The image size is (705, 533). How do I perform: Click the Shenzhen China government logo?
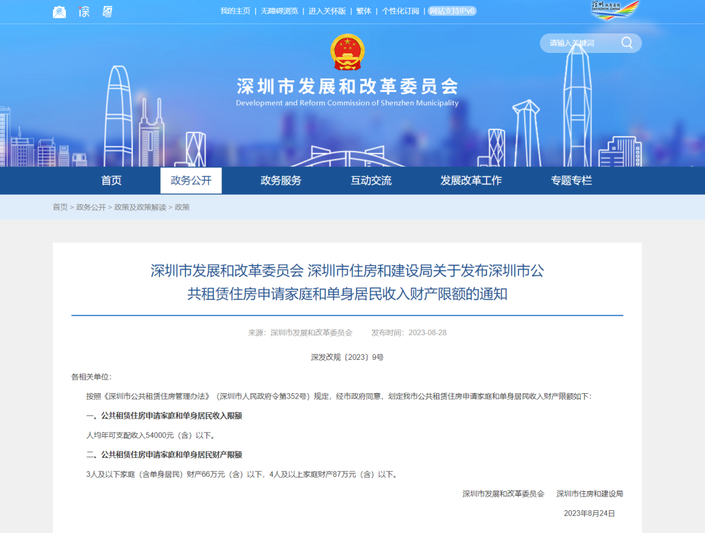(614, 9)
